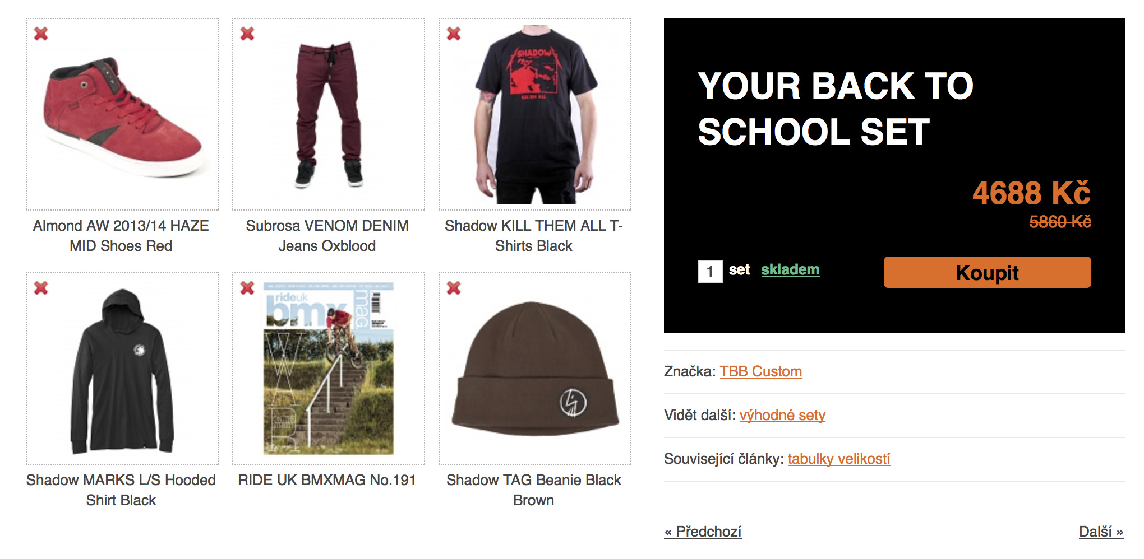Open the oxblood jeans product image
This screenshot has width=1144, height=559.
pos(329,114)
